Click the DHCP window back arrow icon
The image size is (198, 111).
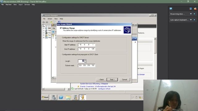[x=53, y=32]
